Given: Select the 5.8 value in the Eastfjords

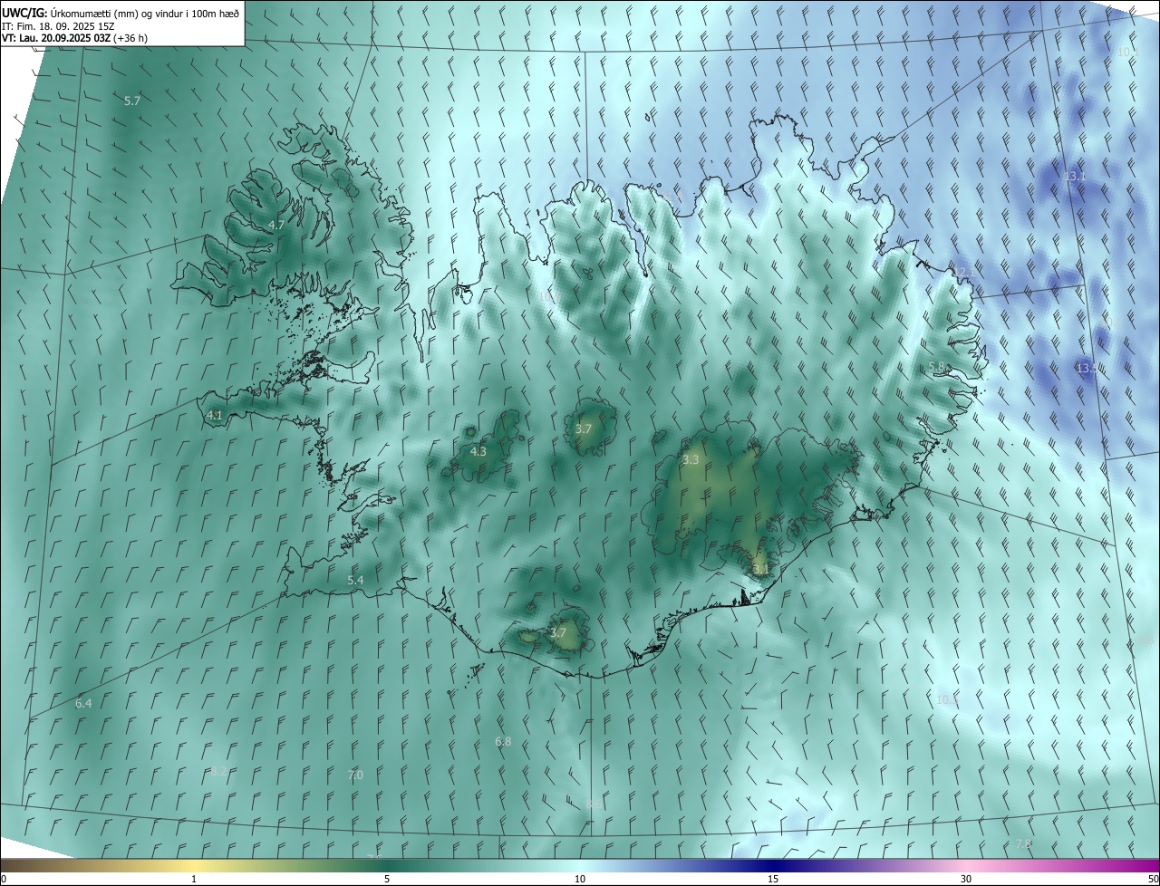Looking at the screenshot, I should tap(937, 366).
